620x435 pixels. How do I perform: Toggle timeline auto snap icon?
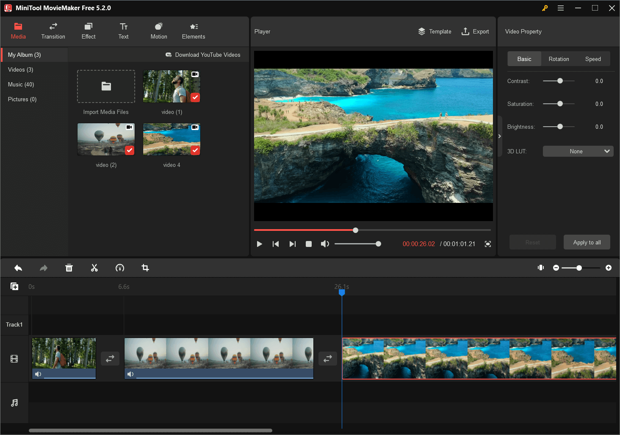click(x=541, y=268)
